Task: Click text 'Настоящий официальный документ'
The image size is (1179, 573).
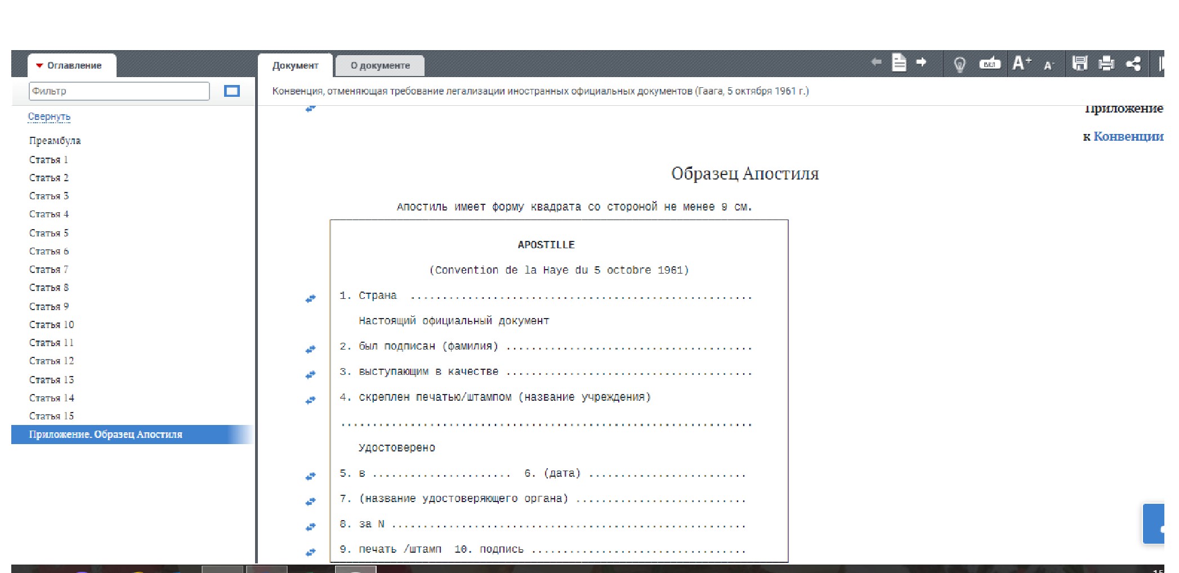Action: click(x=454, y=321)
